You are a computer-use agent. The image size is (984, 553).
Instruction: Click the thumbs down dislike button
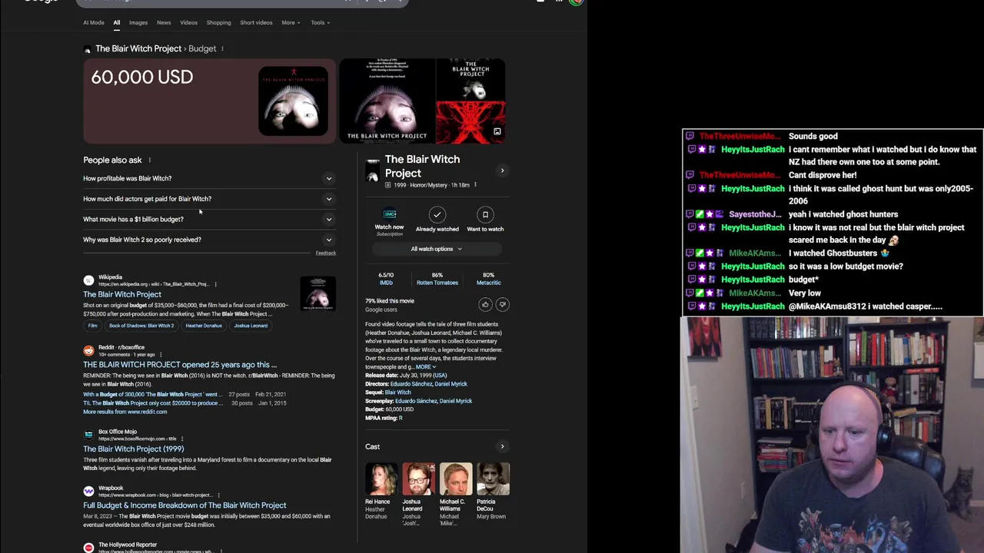502,305
